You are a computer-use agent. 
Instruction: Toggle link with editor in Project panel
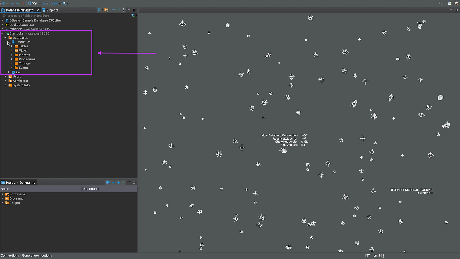pos(124,182)
